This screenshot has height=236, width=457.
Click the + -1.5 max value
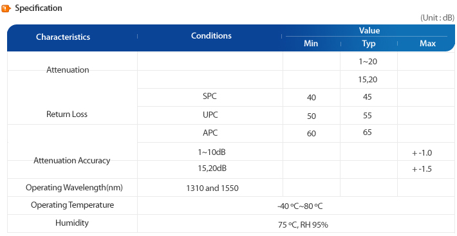pos(422,169)
